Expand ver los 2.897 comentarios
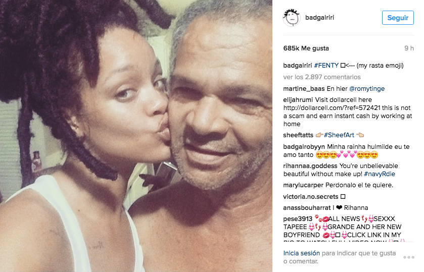The width and height of the screenshot is (424, 272). (x=322, y=77)
